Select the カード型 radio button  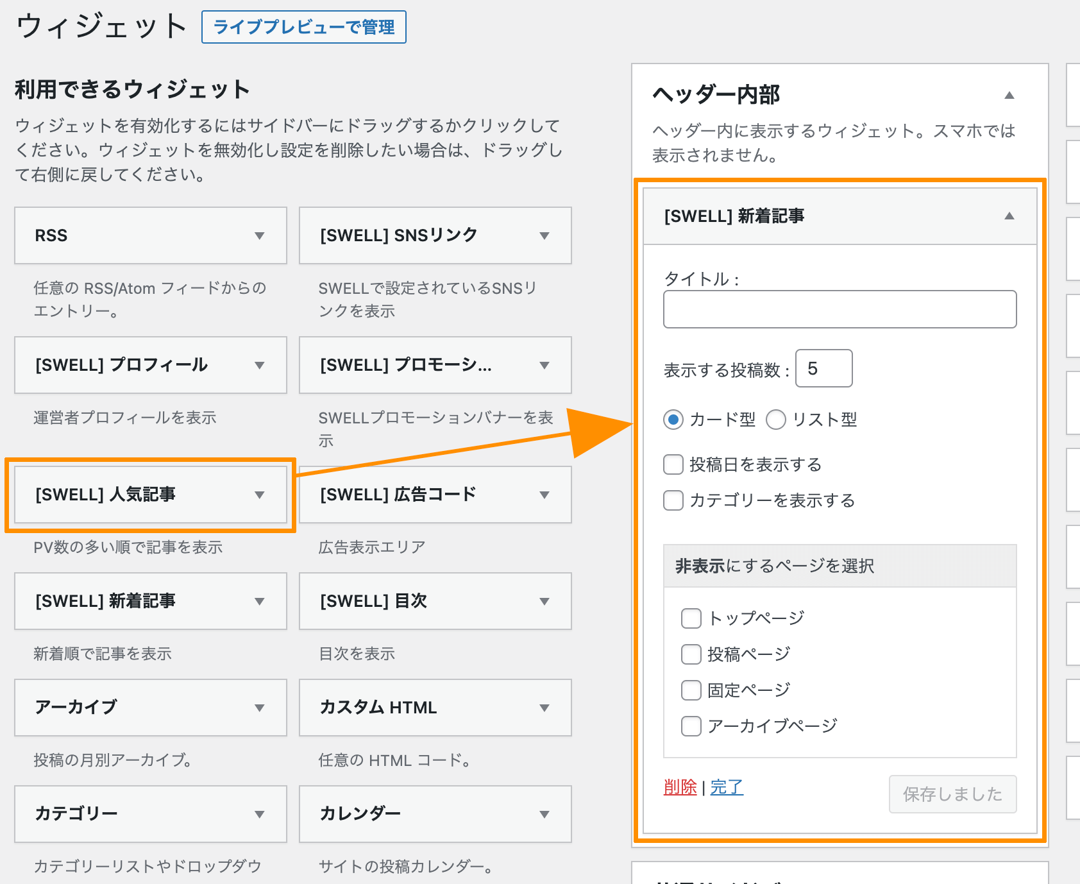click(x=673, y=420)
